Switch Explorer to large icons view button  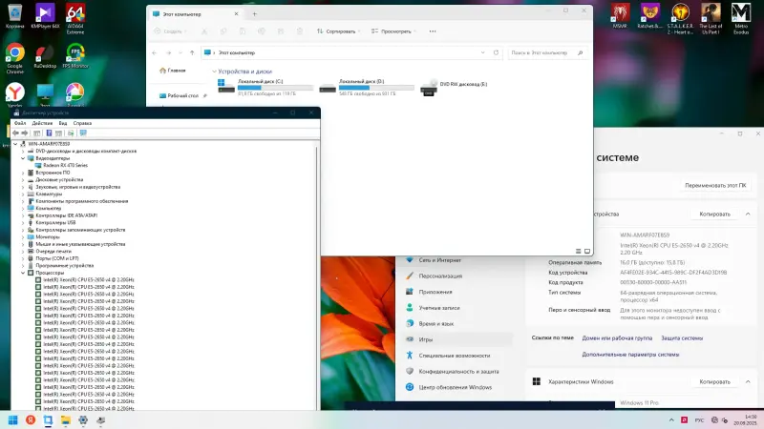click(x=587, y=251)
